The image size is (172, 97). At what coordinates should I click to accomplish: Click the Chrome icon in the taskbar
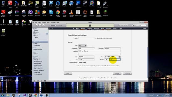coord(36,95)
